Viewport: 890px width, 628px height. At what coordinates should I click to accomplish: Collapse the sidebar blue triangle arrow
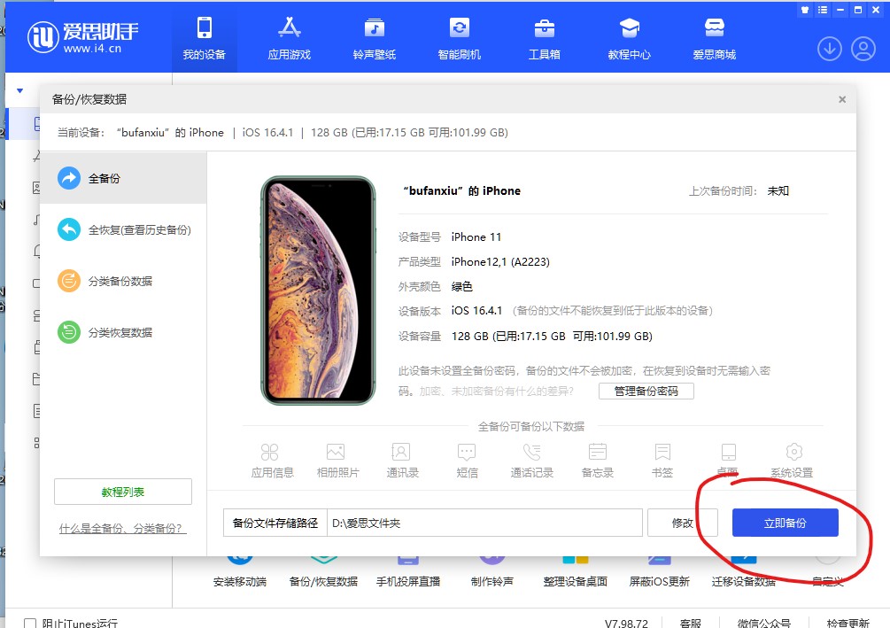tap(19, 91)
